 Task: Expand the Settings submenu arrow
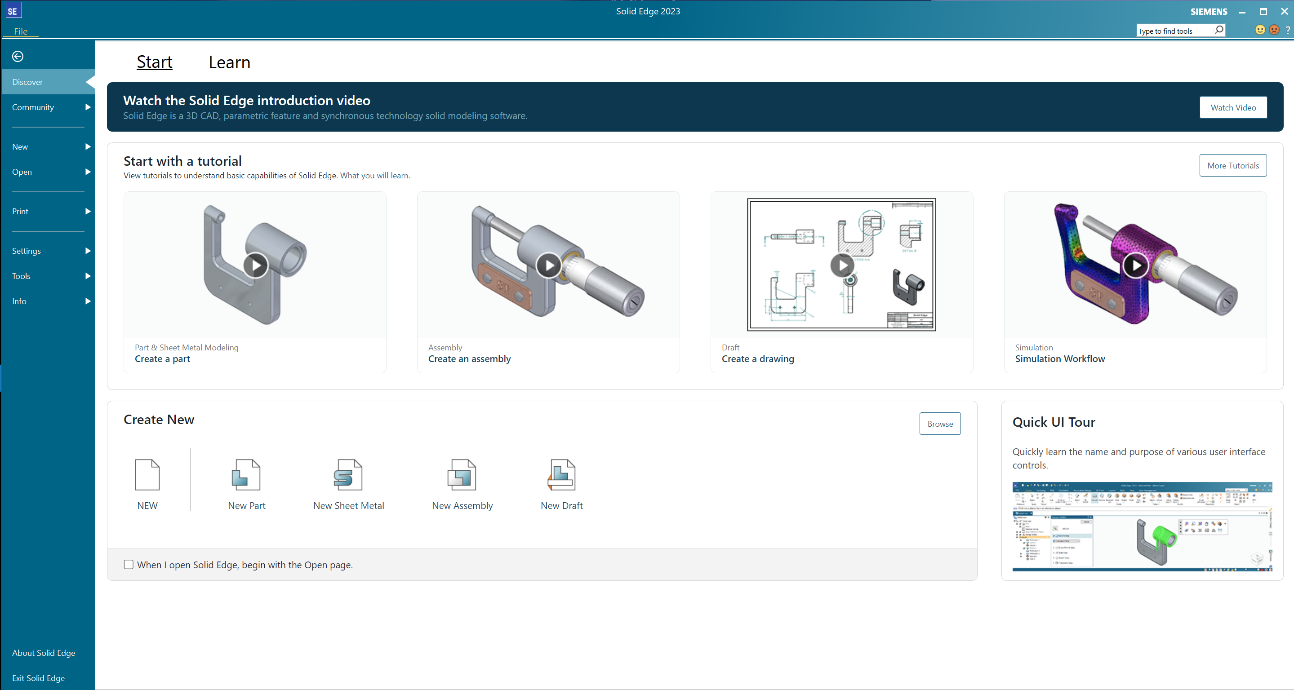[88, 251]
